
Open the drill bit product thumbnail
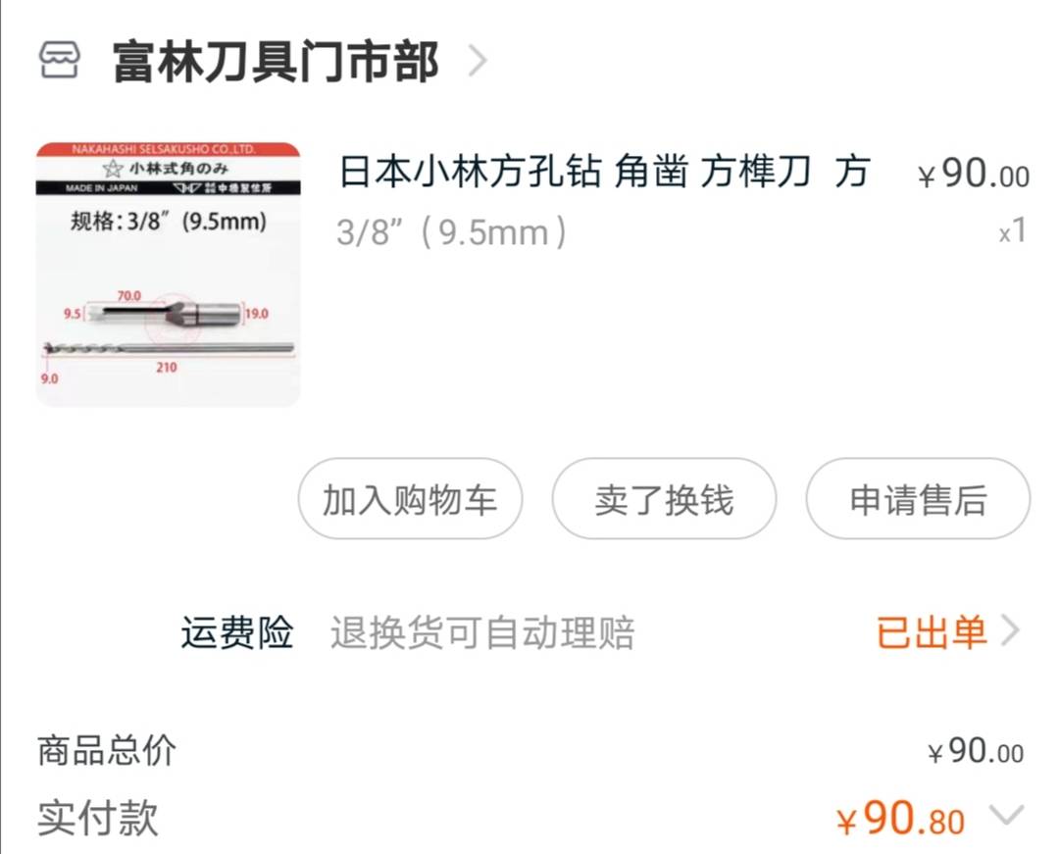tap(169, 274)
